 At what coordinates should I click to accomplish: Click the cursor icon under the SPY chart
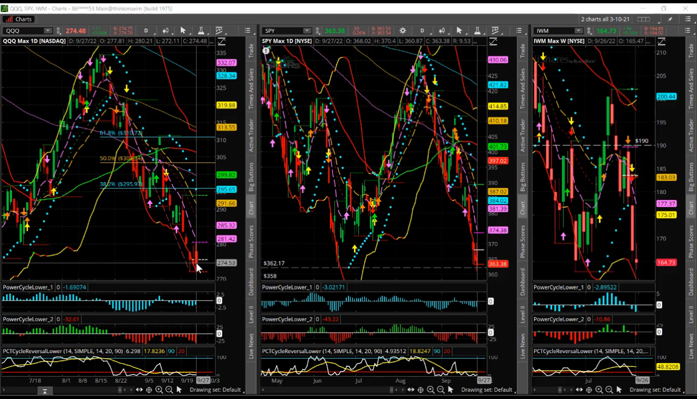point(451,390)
